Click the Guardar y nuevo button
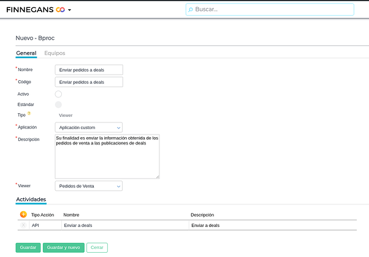This screenshot has width=369, height=257. click(64, 248)
